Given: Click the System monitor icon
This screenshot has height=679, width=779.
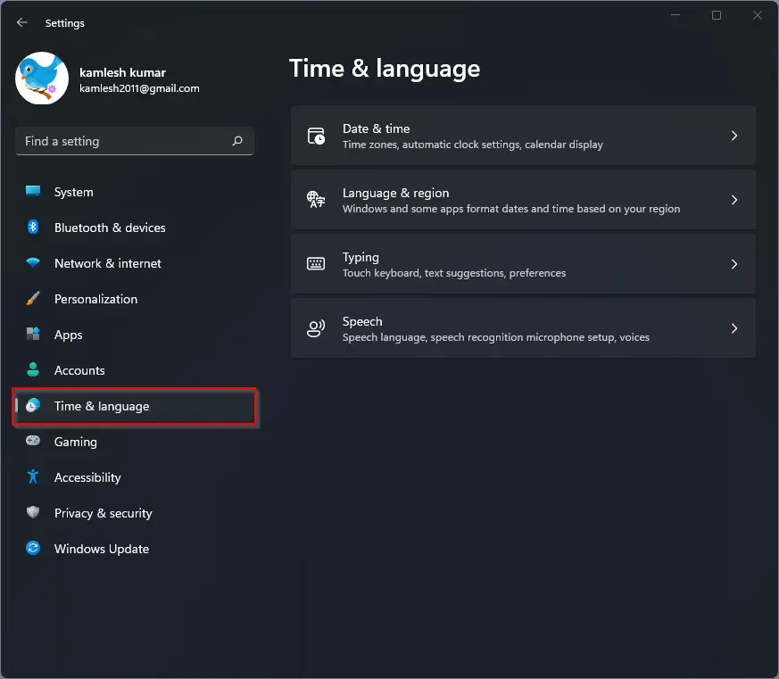Looking at the screenshot, I should pyautogui.click(x=33, y=191).
